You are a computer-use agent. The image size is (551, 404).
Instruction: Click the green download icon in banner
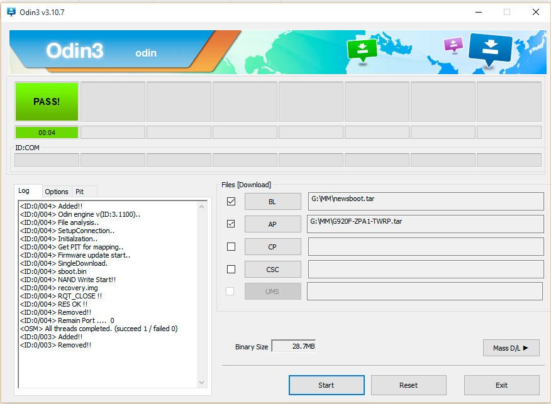(x=362, y=50)
